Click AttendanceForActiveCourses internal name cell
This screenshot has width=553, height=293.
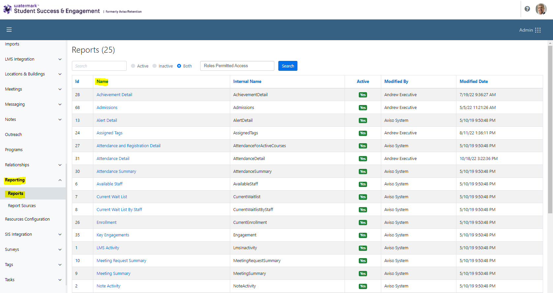point(260,146)
